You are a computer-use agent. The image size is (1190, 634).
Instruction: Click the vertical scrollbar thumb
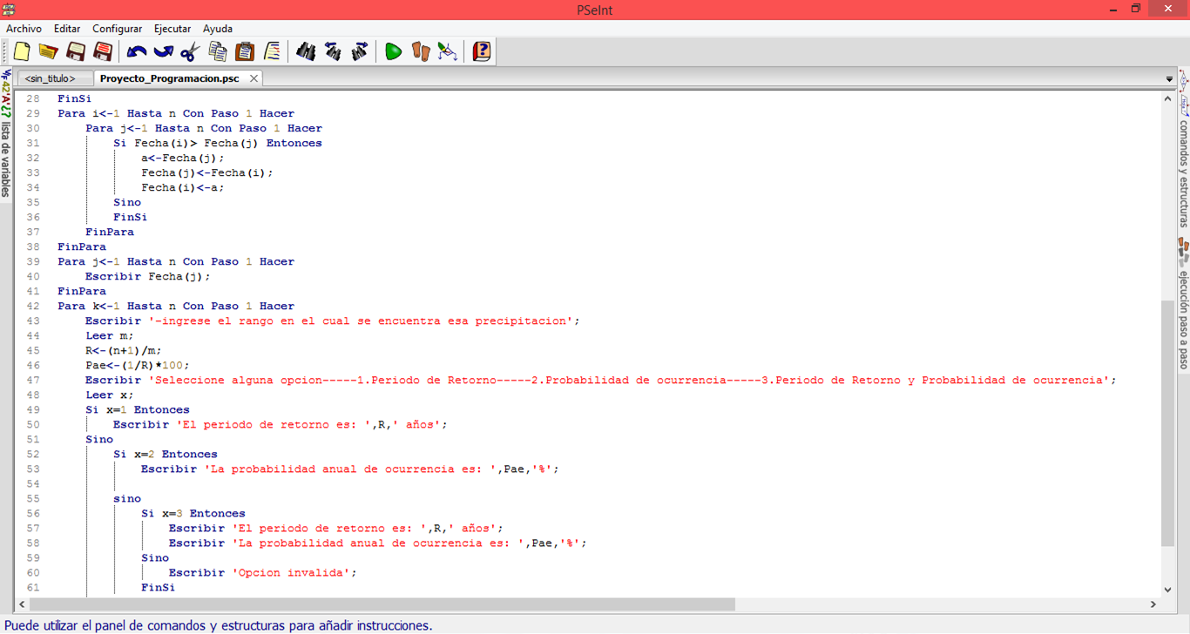coord(1167,423)
